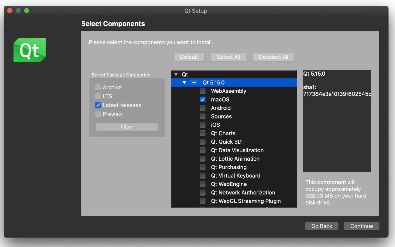Select the Qt Purchasing row label
Image resolution: width=395 pixels, height=247 pixels.
point(229,167)
